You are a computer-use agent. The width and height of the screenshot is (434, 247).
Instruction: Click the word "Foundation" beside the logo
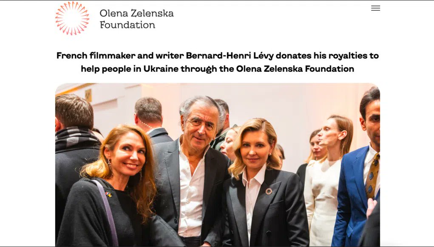(128, 25)
